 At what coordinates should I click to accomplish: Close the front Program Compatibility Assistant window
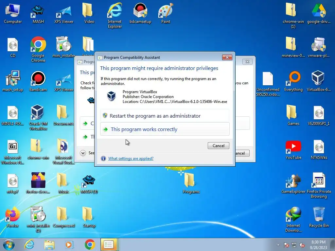point(227,57)
